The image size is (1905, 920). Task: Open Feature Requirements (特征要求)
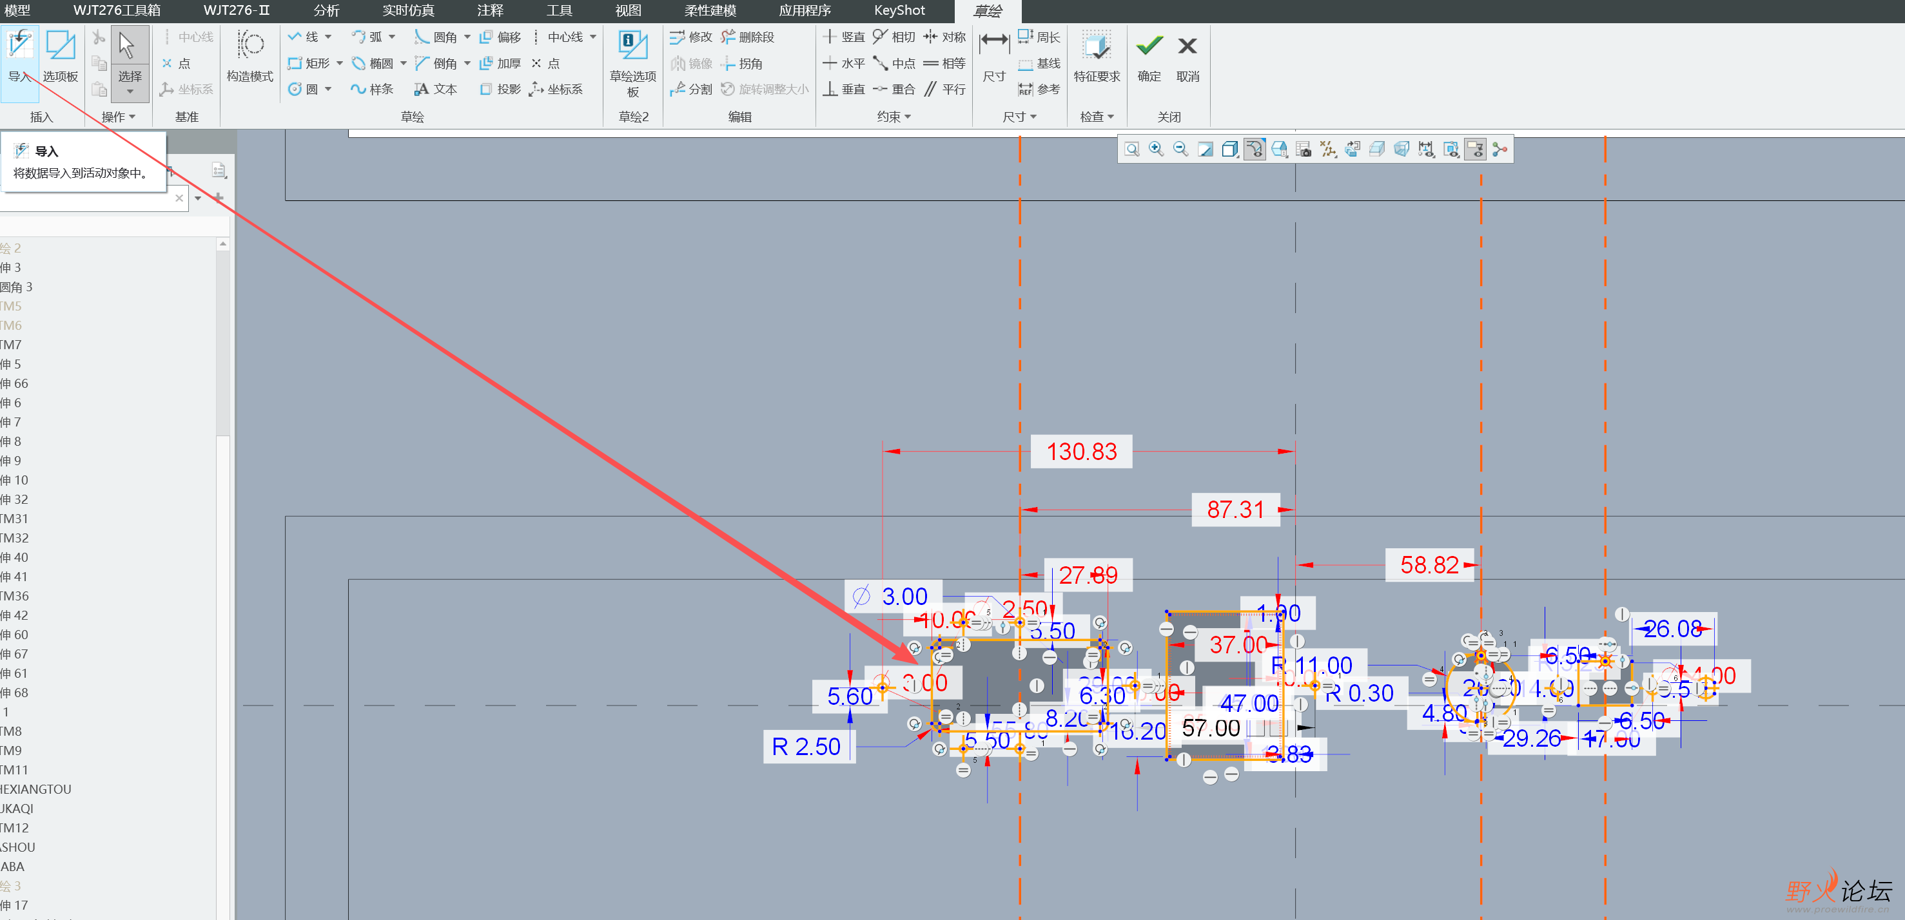point(1097,56)
